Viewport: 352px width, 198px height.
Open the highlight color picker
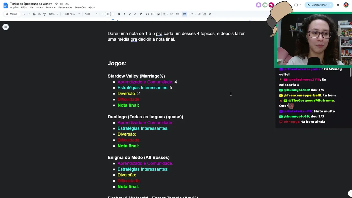coord(141,14)
